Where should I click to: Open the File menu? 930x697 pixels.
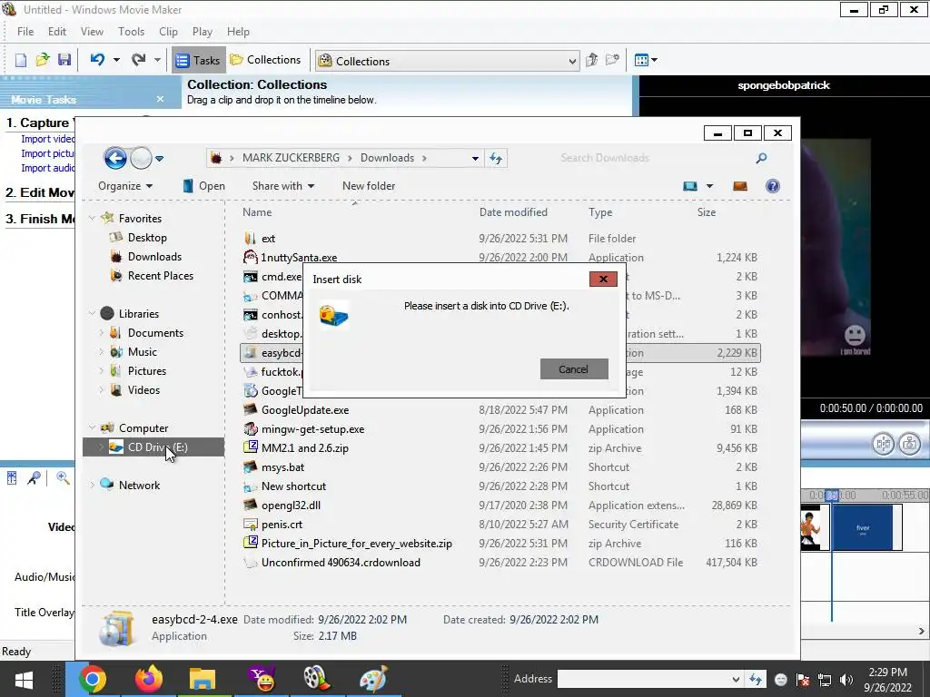tap(25, 32)
